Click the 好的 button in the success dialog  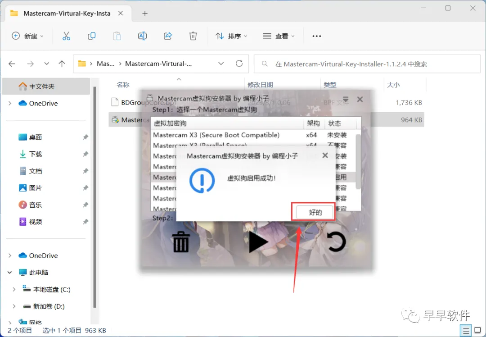pos(315,212)
